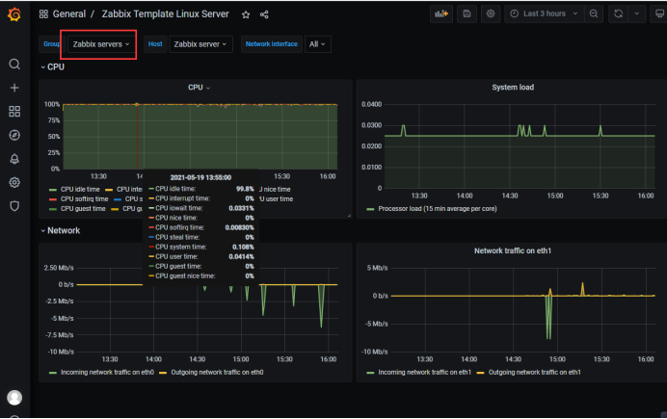Click the Zabbix Template Linux Server title
Image resolution: width=667 pixels, height=419 pixels.
[165, 14]
